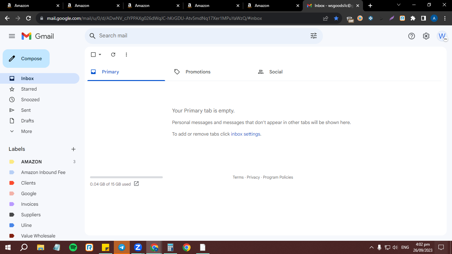Open the tab search dropdown

tap(398, 5)
